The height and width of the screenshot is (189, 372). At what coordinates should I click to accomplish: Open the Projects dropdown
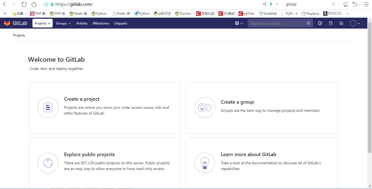coord(42,23)
